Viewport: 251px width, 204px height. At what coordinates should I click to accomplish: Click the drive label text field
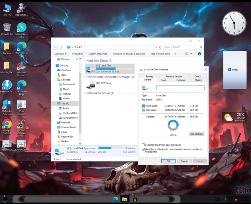click(180, 88)
